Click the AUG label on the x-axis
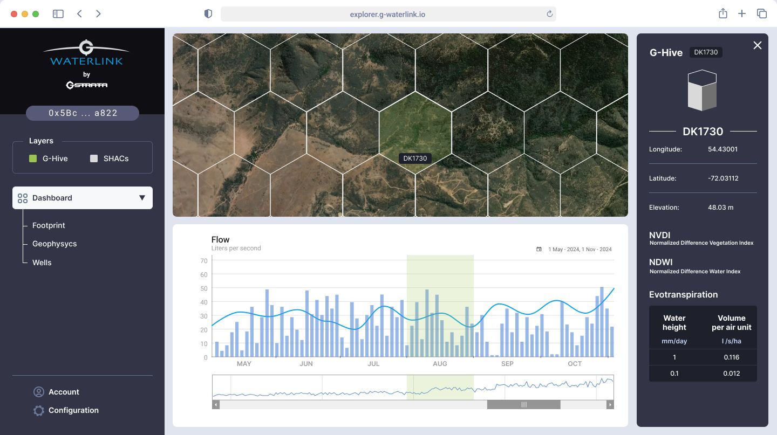Image resolution: width=777 pixels, height=435 pixels. coord(440,364)
